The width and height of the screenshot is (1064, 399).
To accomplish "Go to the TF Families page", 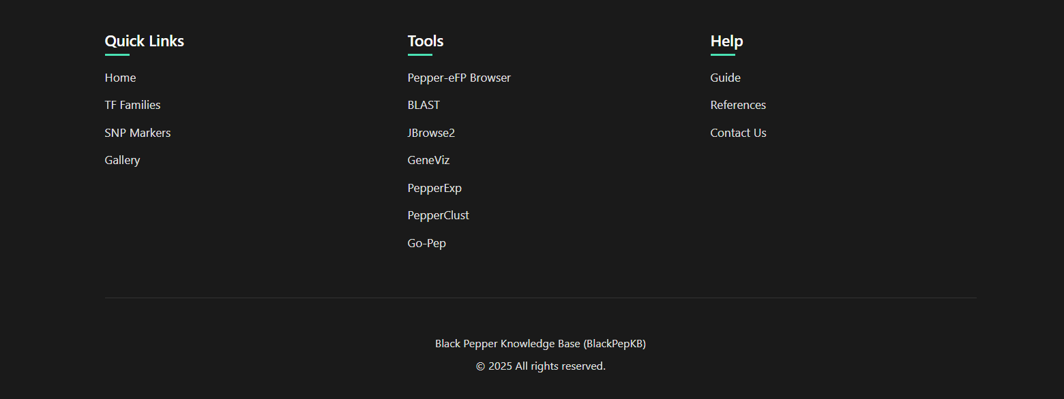I will point(132,105).
